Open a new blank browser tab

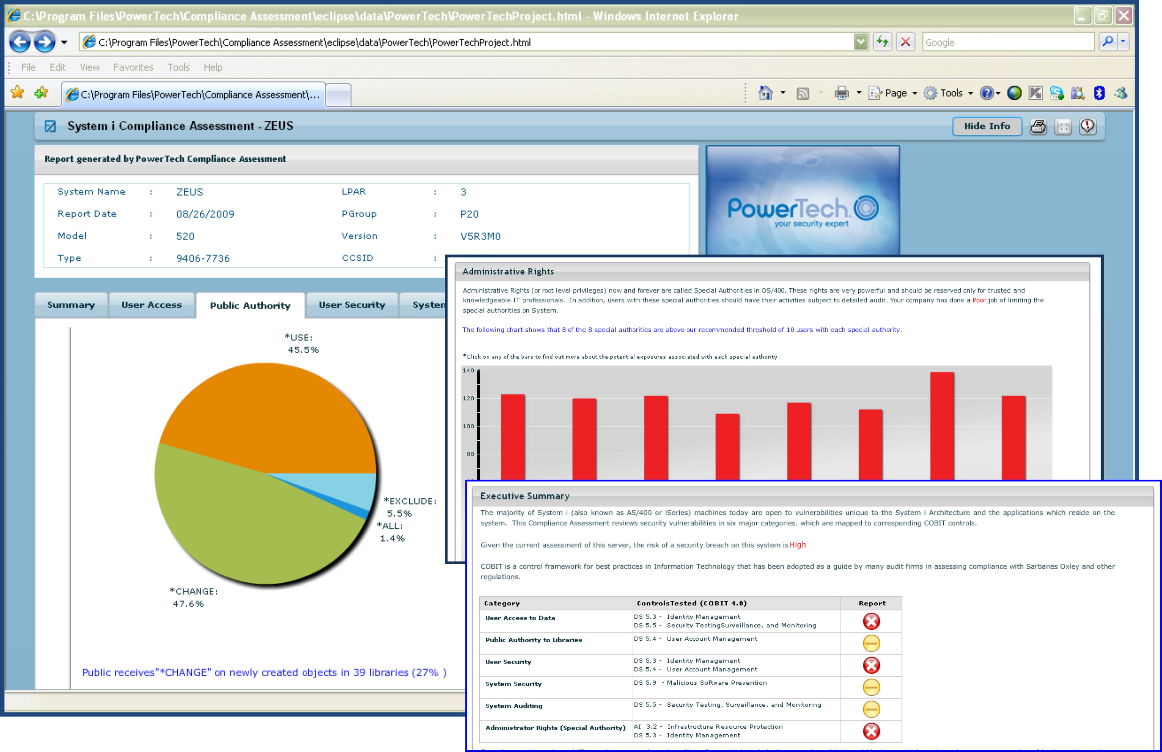pos(338,95)
